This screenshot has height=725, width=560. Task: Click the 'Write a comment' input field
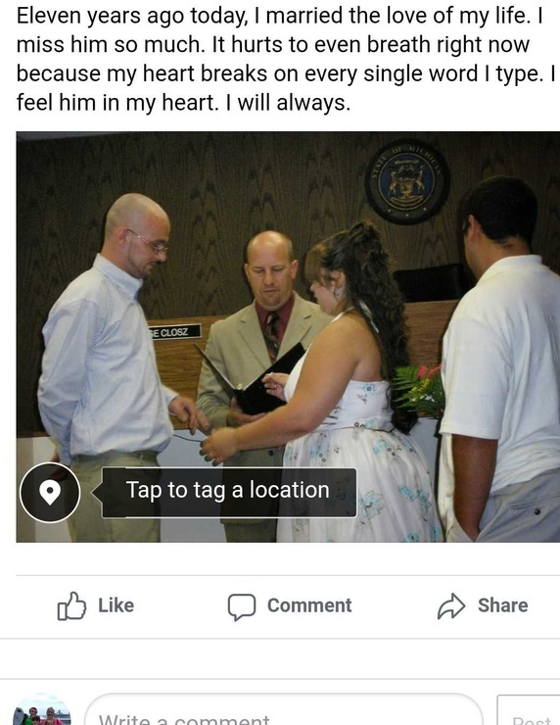point(284,712)
